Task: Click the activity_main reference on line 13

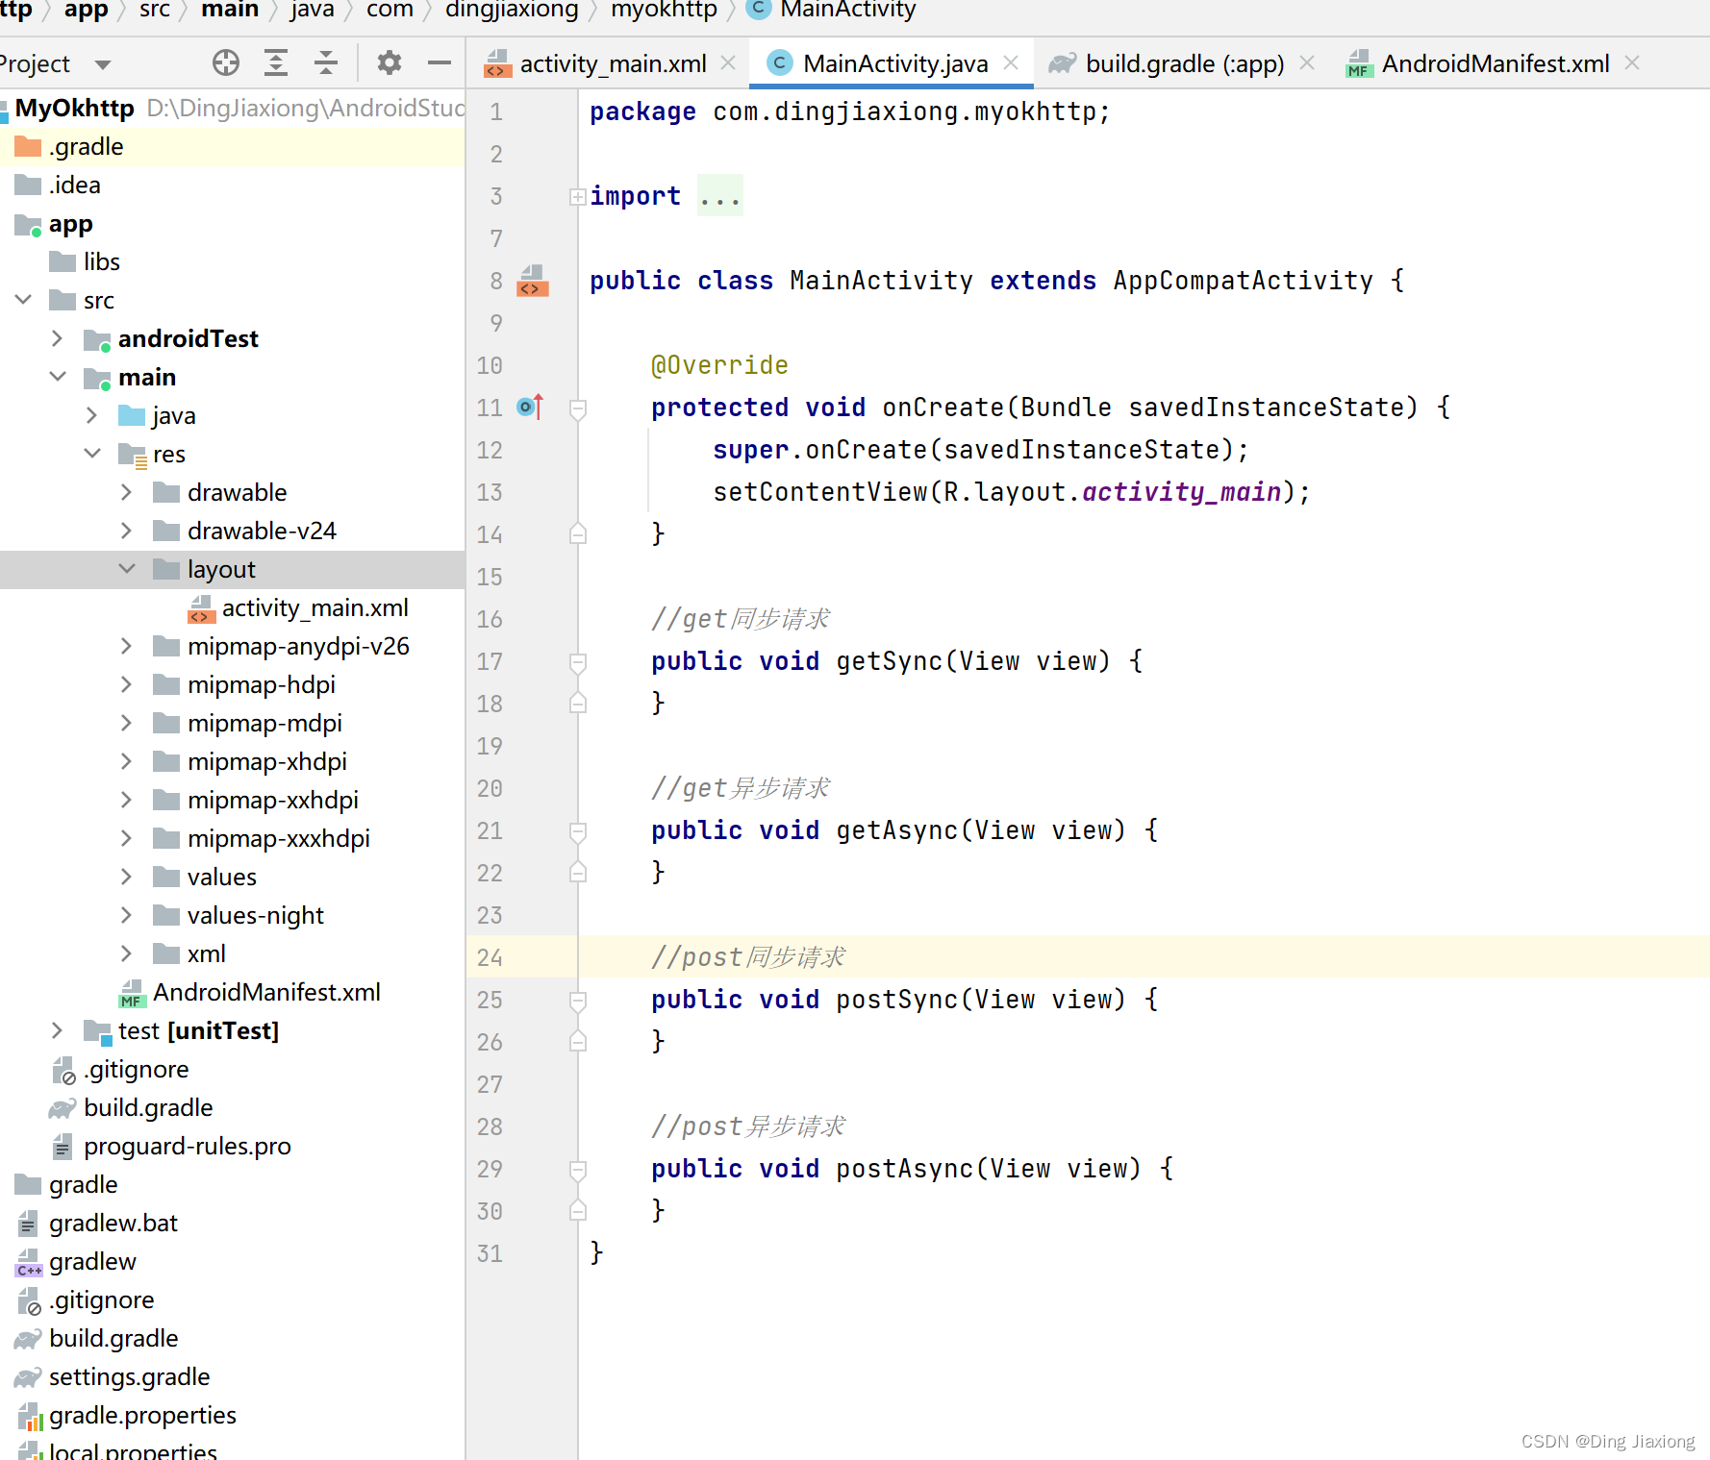Action: tap(1182, 492)
